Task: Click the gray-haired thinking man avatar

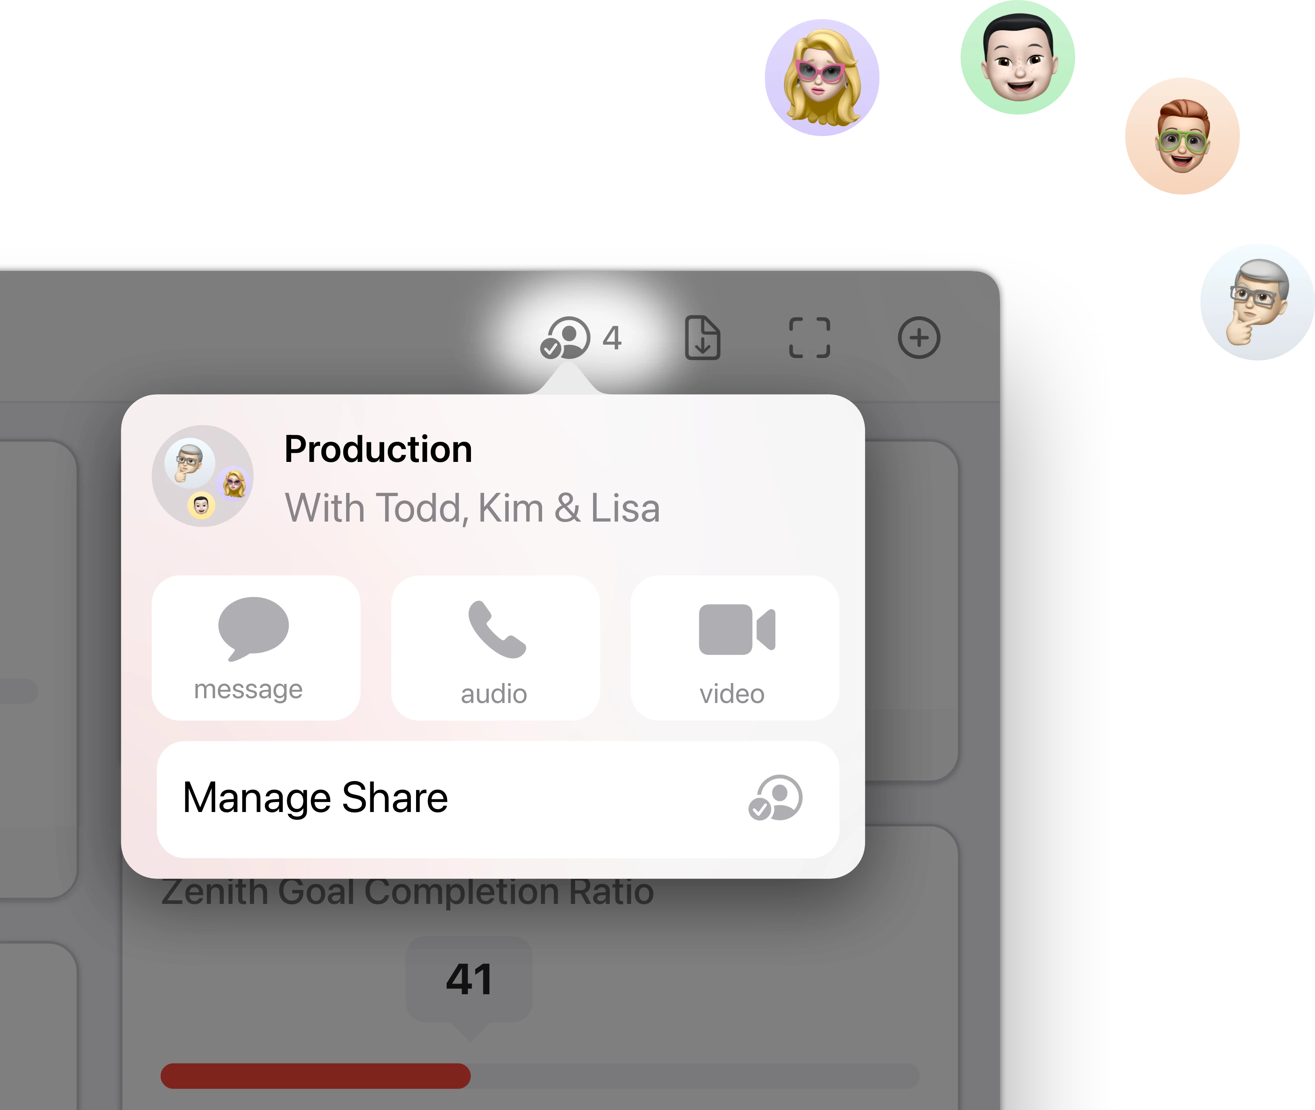Action: click(x=1258, y=302)
